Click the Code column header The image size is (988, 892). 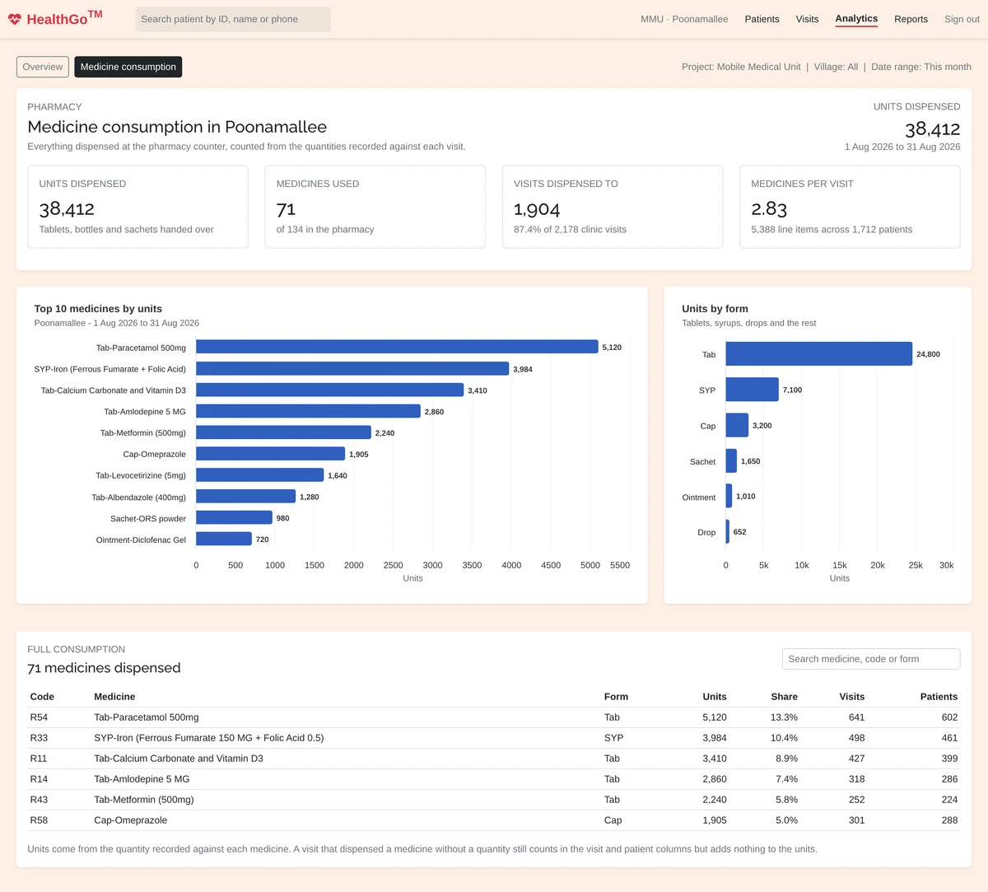click(42, 697)
